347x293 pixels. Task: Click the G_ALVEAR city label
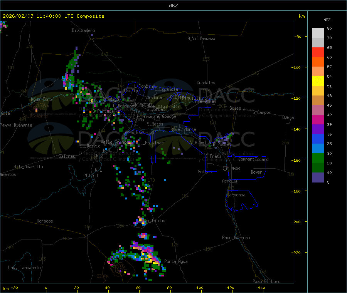(x=231, y=169)
